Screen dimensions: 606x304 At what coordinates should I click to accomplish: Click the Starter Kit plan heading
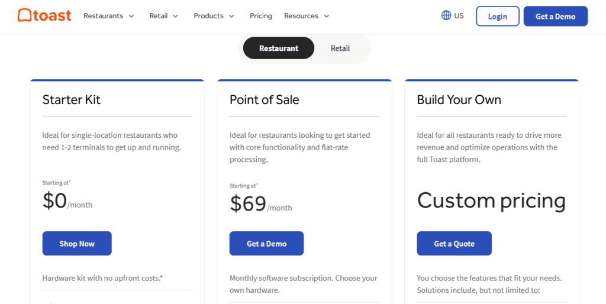click(72, 100)
